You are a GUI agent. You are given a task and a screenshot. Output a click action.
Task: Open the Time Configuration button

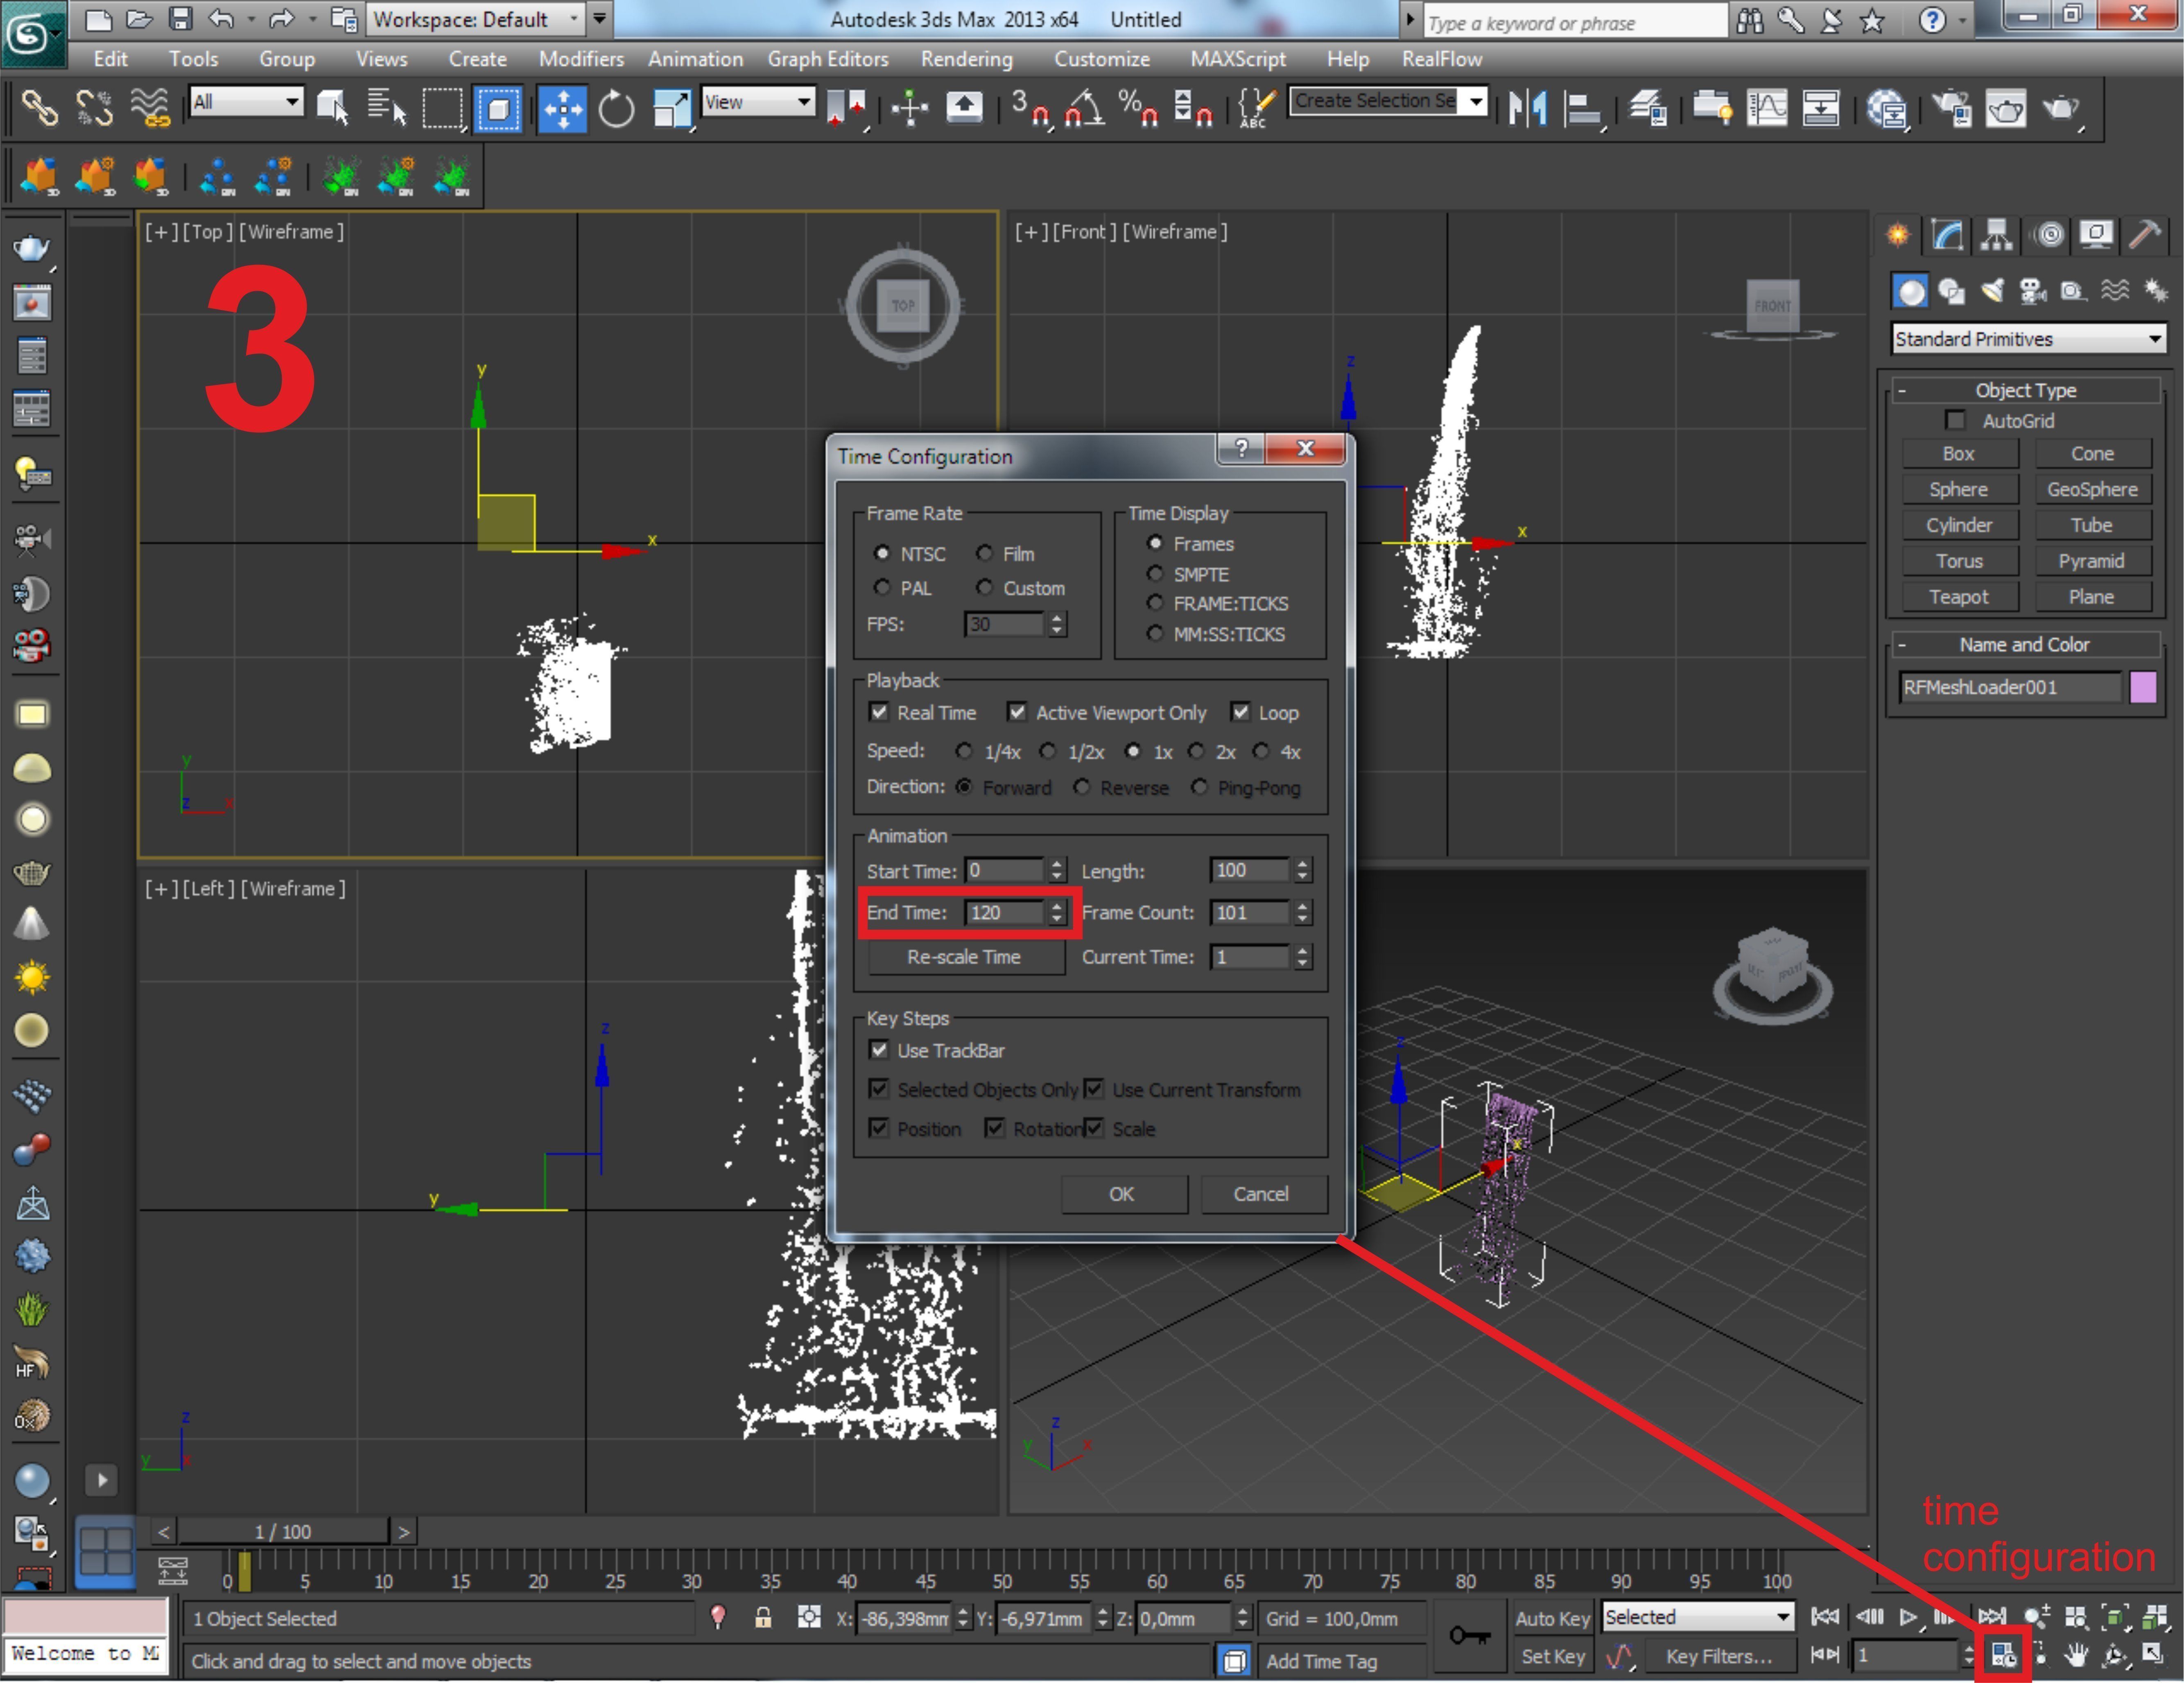[x=2003, y=1655]
